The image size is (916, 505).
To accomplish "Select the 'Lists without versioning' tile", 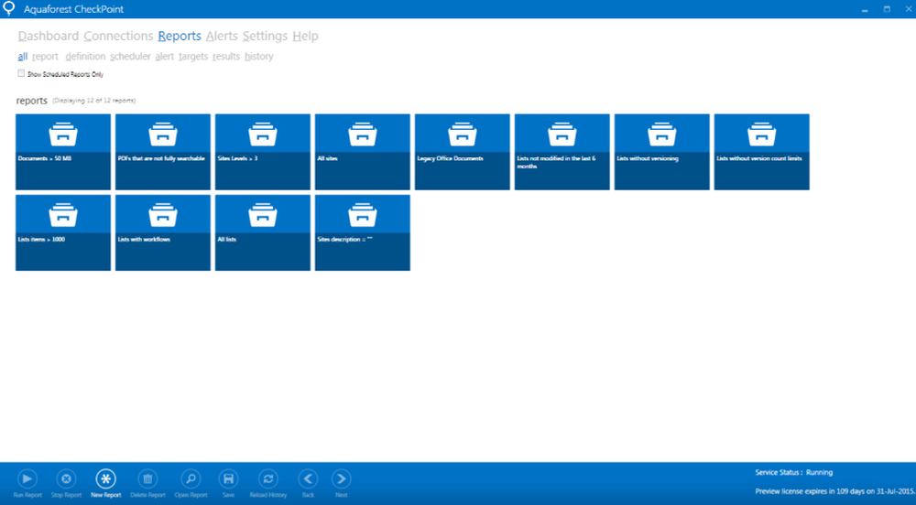I will [x=662, y=152].
